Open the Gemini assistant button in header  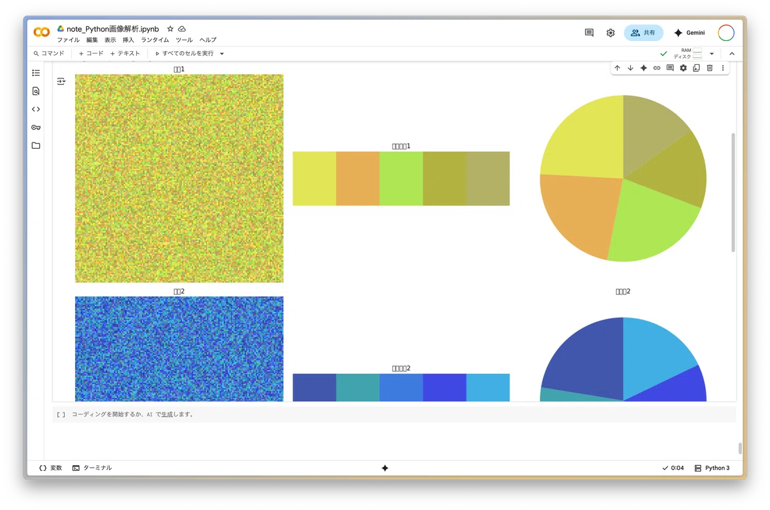point(690,33)
